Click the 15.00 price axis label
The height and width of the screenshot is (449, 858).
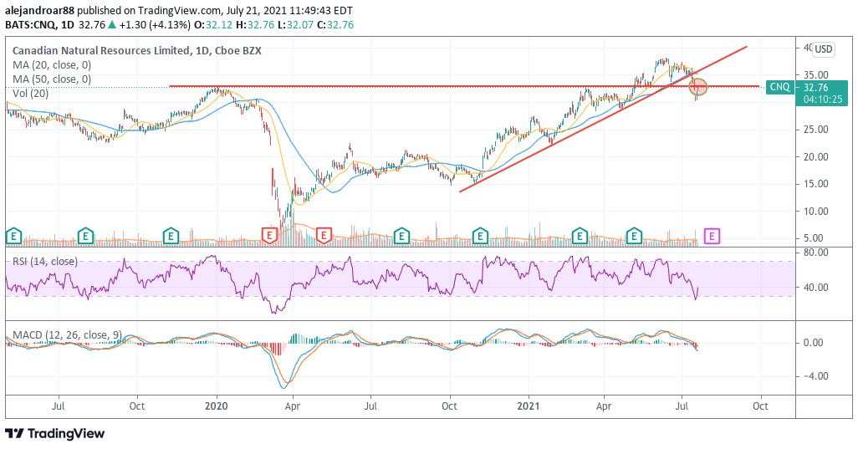click(x=815, y=184)
